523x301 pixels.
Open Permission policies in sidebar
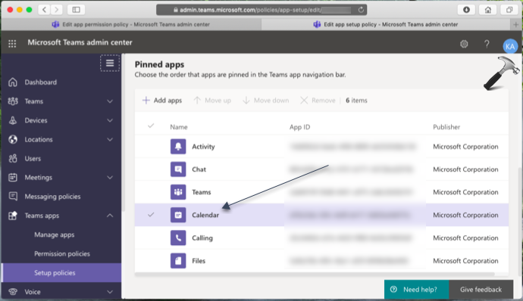[62, 253]
